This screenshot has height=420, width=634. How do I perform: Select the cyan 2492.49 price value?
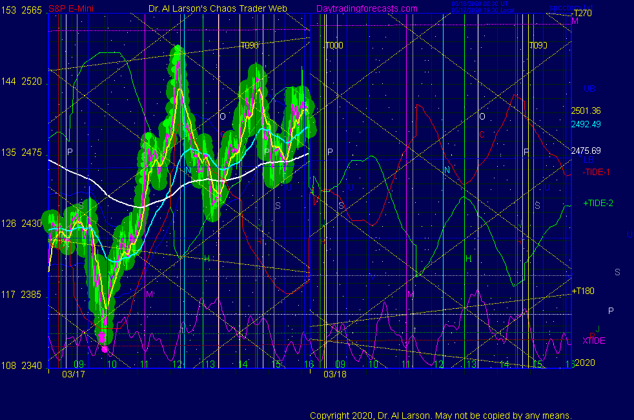coord(586,124)
